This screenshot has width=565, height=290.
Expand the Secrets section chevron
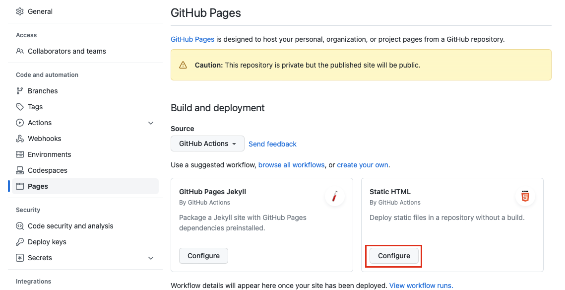[x=151, y=258]
